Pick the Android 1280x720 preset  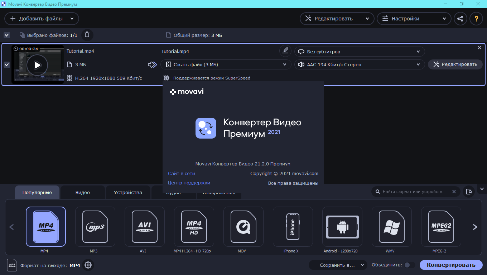(x=342, y=227)
